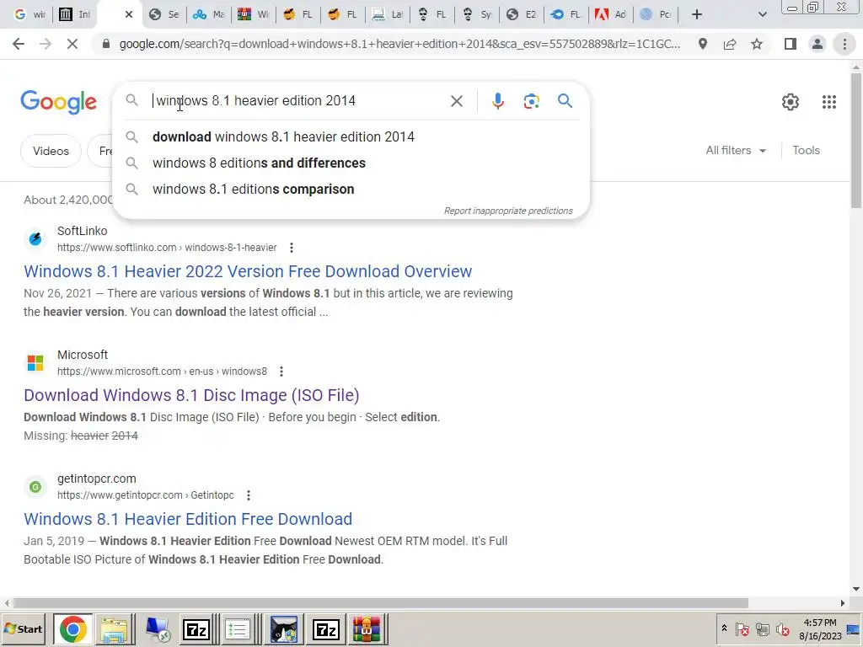Expand the All filters dropdown
This screenshot has width=863, height=647.
click(x=735, y=150)
